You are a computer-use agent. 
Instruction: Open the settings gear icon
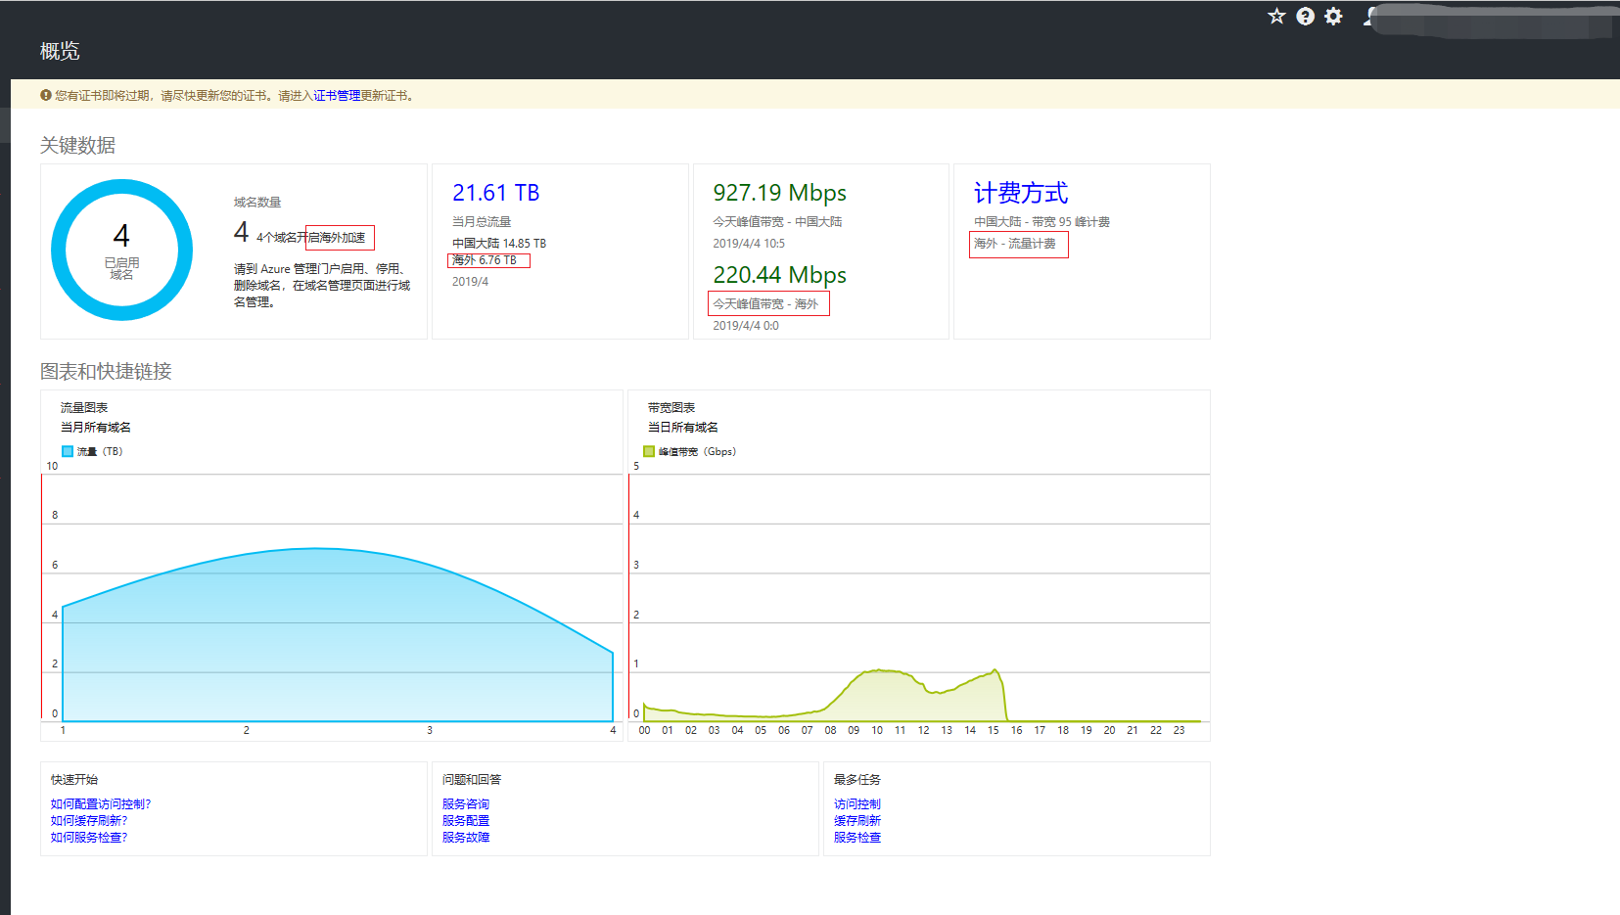pyautogui.click(x=1333, y=16)
